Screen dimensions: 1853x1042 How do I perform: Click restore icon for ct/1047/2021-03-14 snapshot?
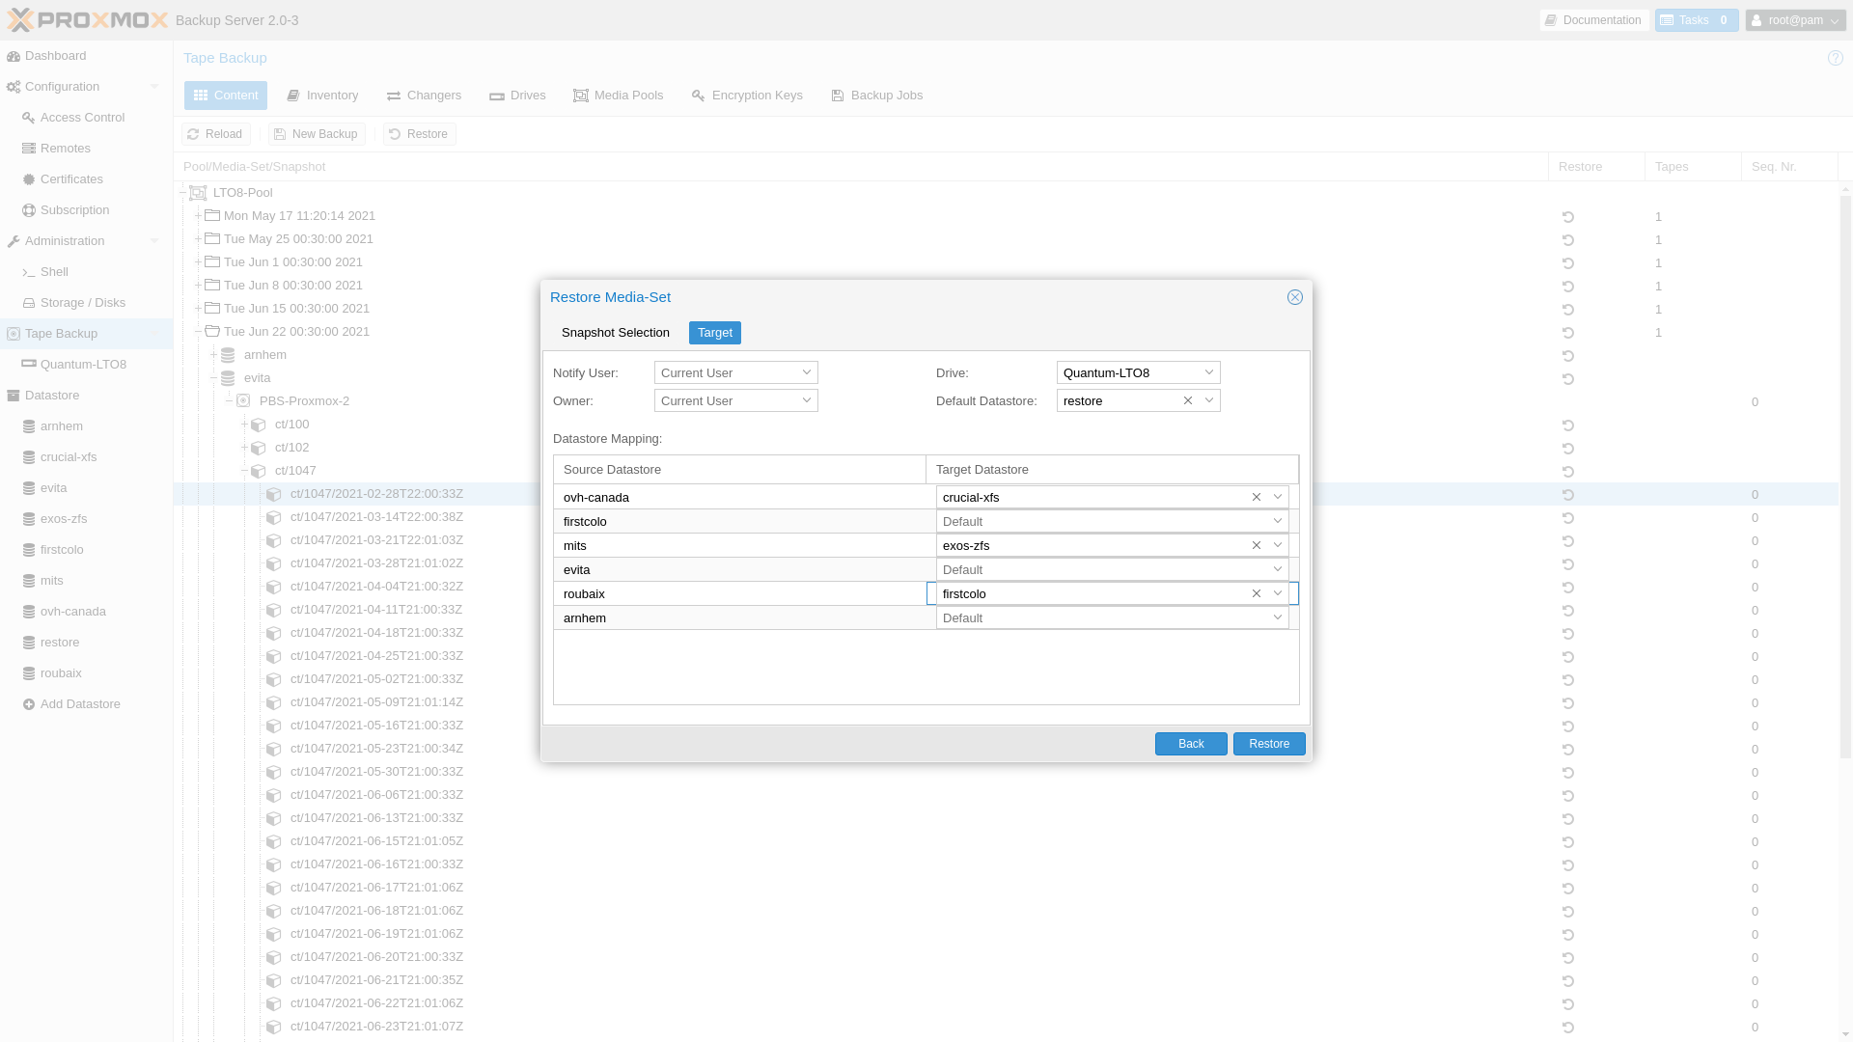point(1568,518)
